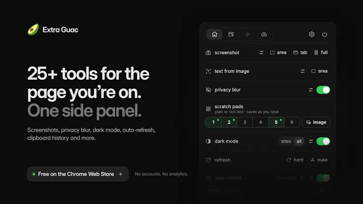Perform a hard refresh
Viewport: 363px width, 204px height.
295,160
